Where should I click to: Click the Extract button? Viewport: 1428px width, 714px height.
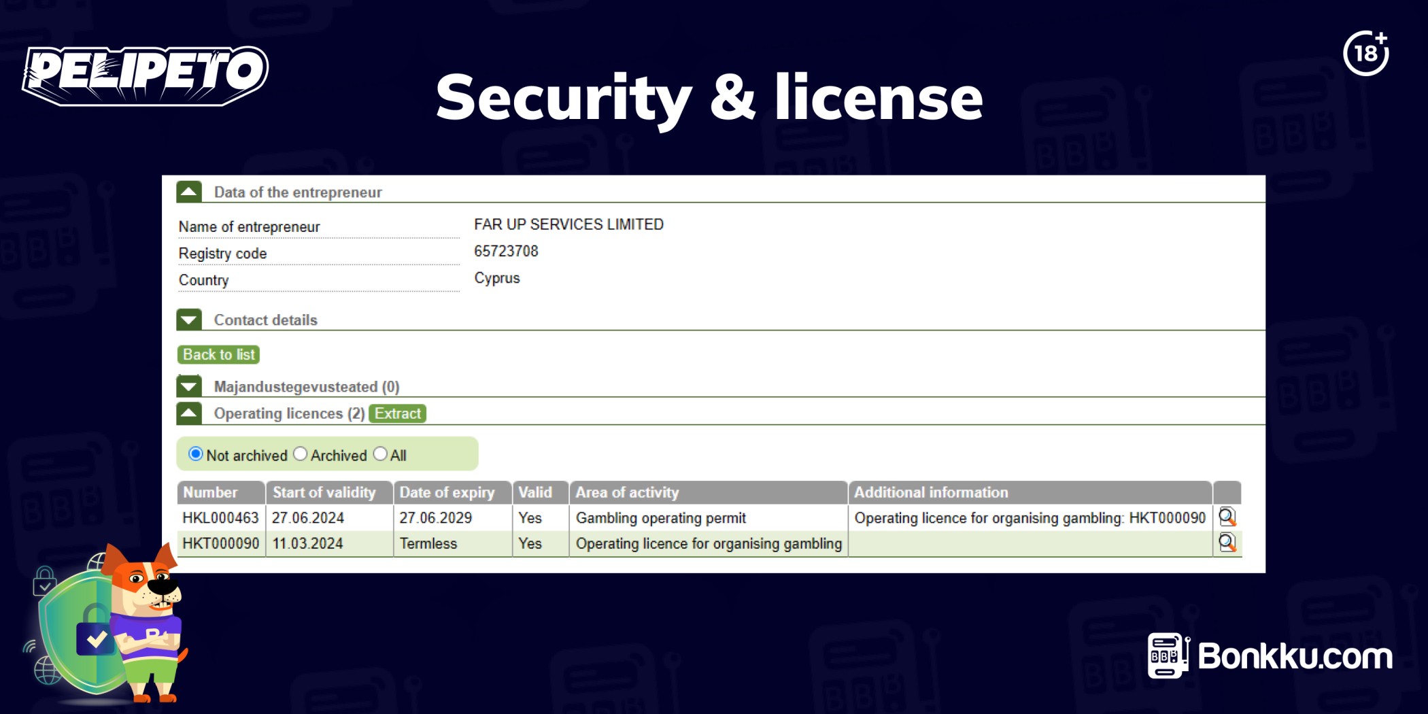[x=397, y=413]
